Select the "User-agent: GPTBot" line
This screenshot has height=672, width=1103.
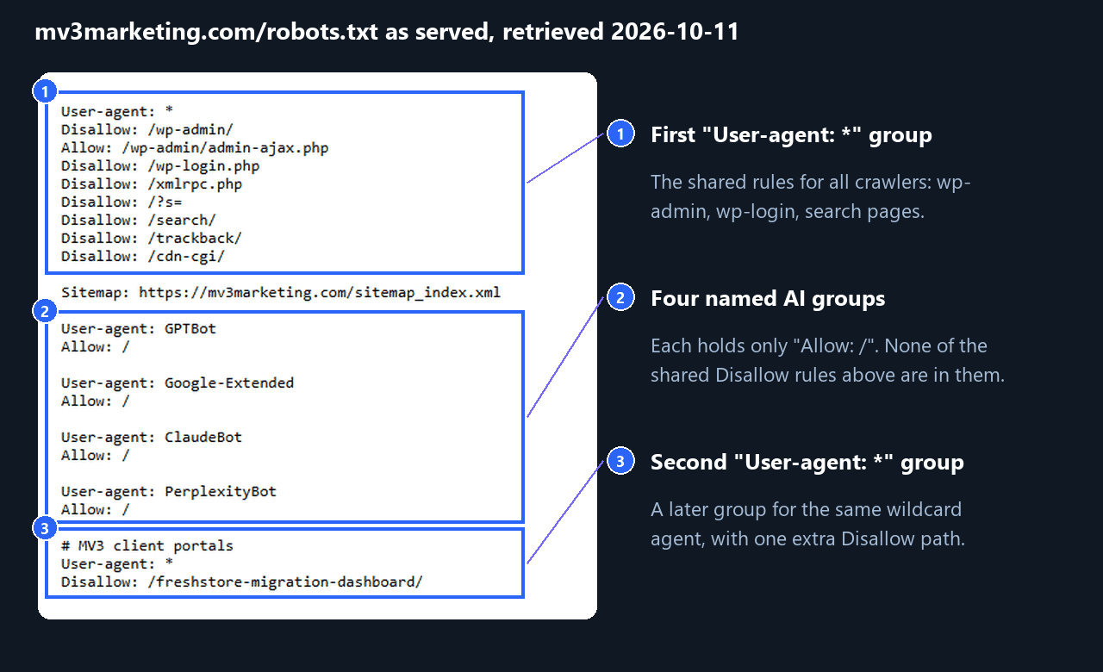139,328
